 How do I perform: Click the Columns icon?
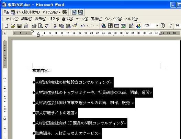131,26
